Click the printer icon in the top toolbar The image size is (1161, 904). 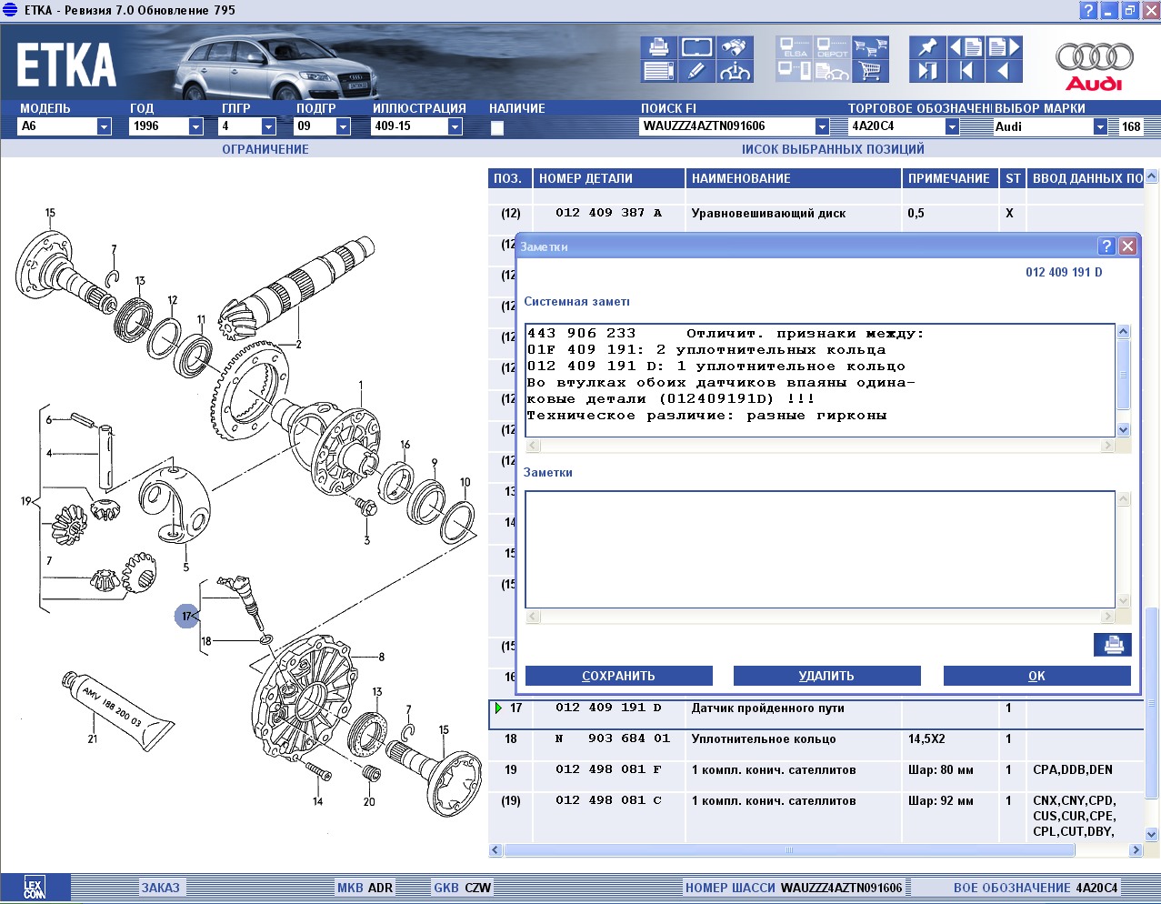tap(659, 47)
